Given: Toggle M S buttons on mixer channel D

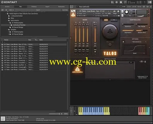Looking at the screenshot, I should tap(79, 25).
